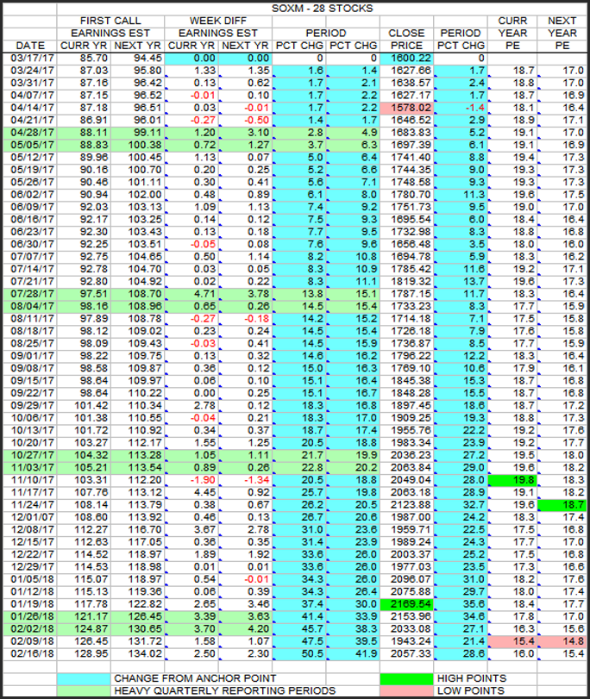This screenshot has height=699, width=590.
Task: Select the week diff value 4.20
Action: tap(245, 629)
